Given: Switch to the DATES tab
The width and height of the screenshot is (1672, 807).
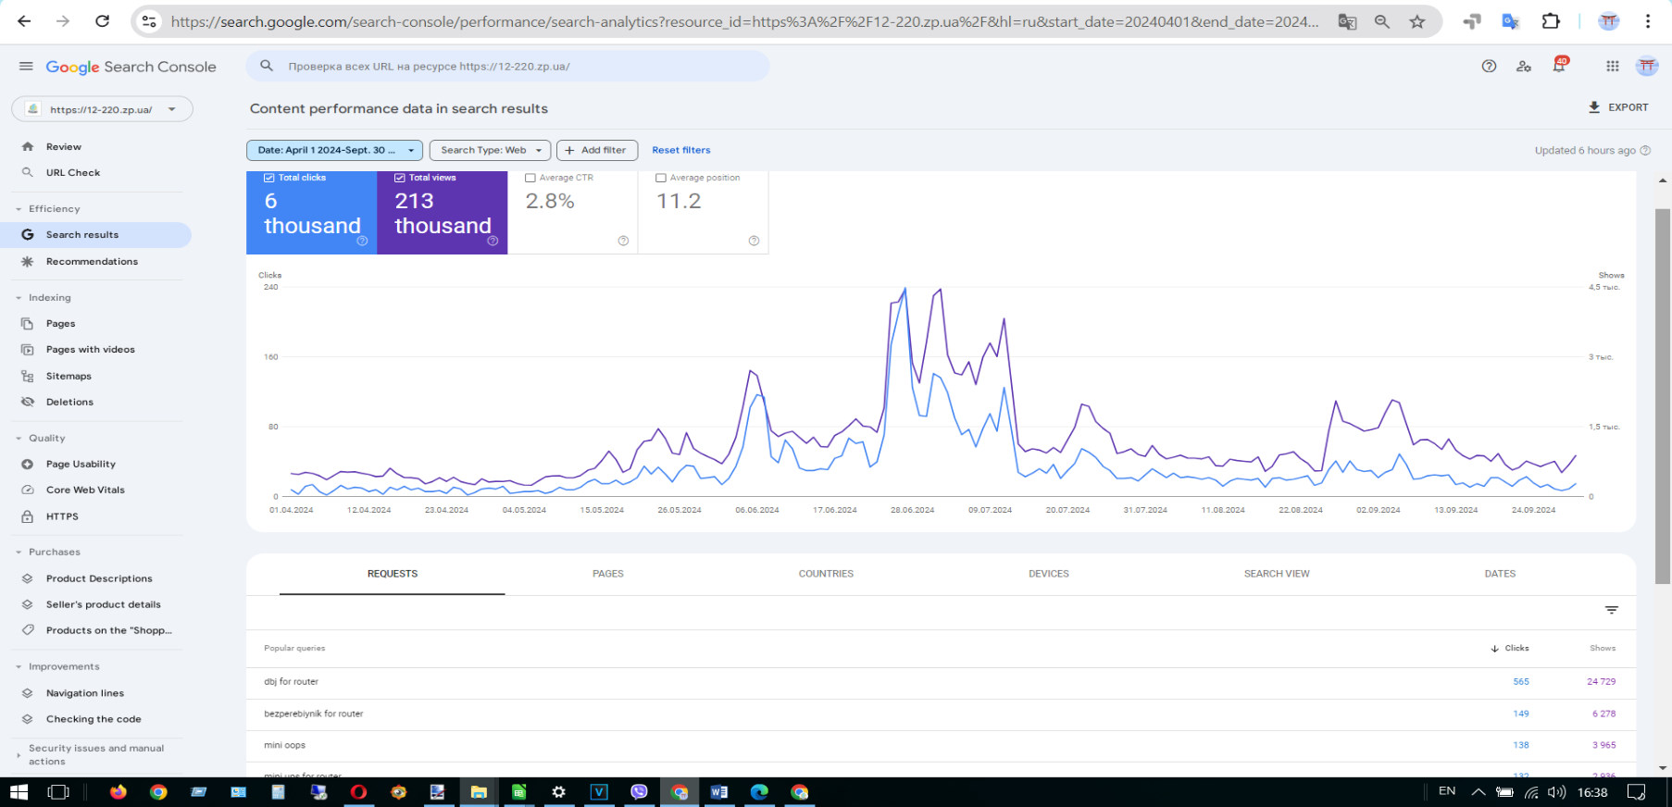Looking at the screenshot, I should tap(1500, 574).
